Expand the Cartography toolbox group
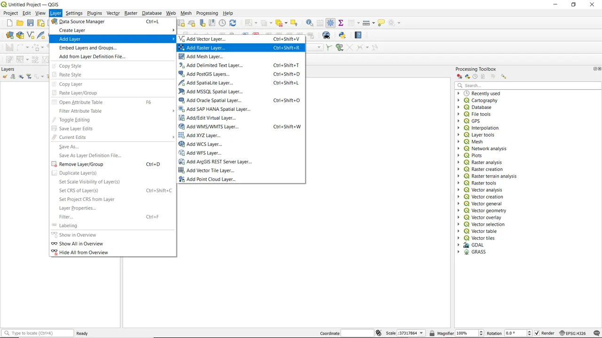Viewport: 602px width, 338px height. (x=459, y=100)
